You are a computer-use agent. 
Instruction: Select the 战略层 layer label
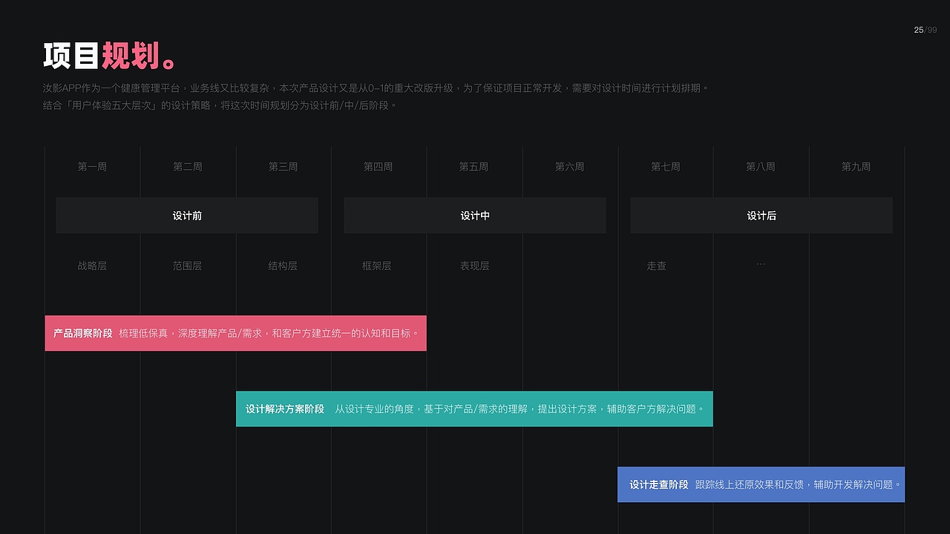(x=92, y=265)
